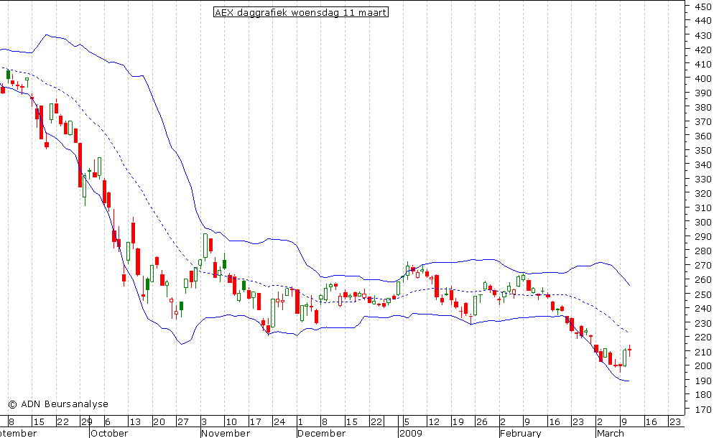
Task: Click the 250 price level on the axis
Action: [x=703, y=294]
